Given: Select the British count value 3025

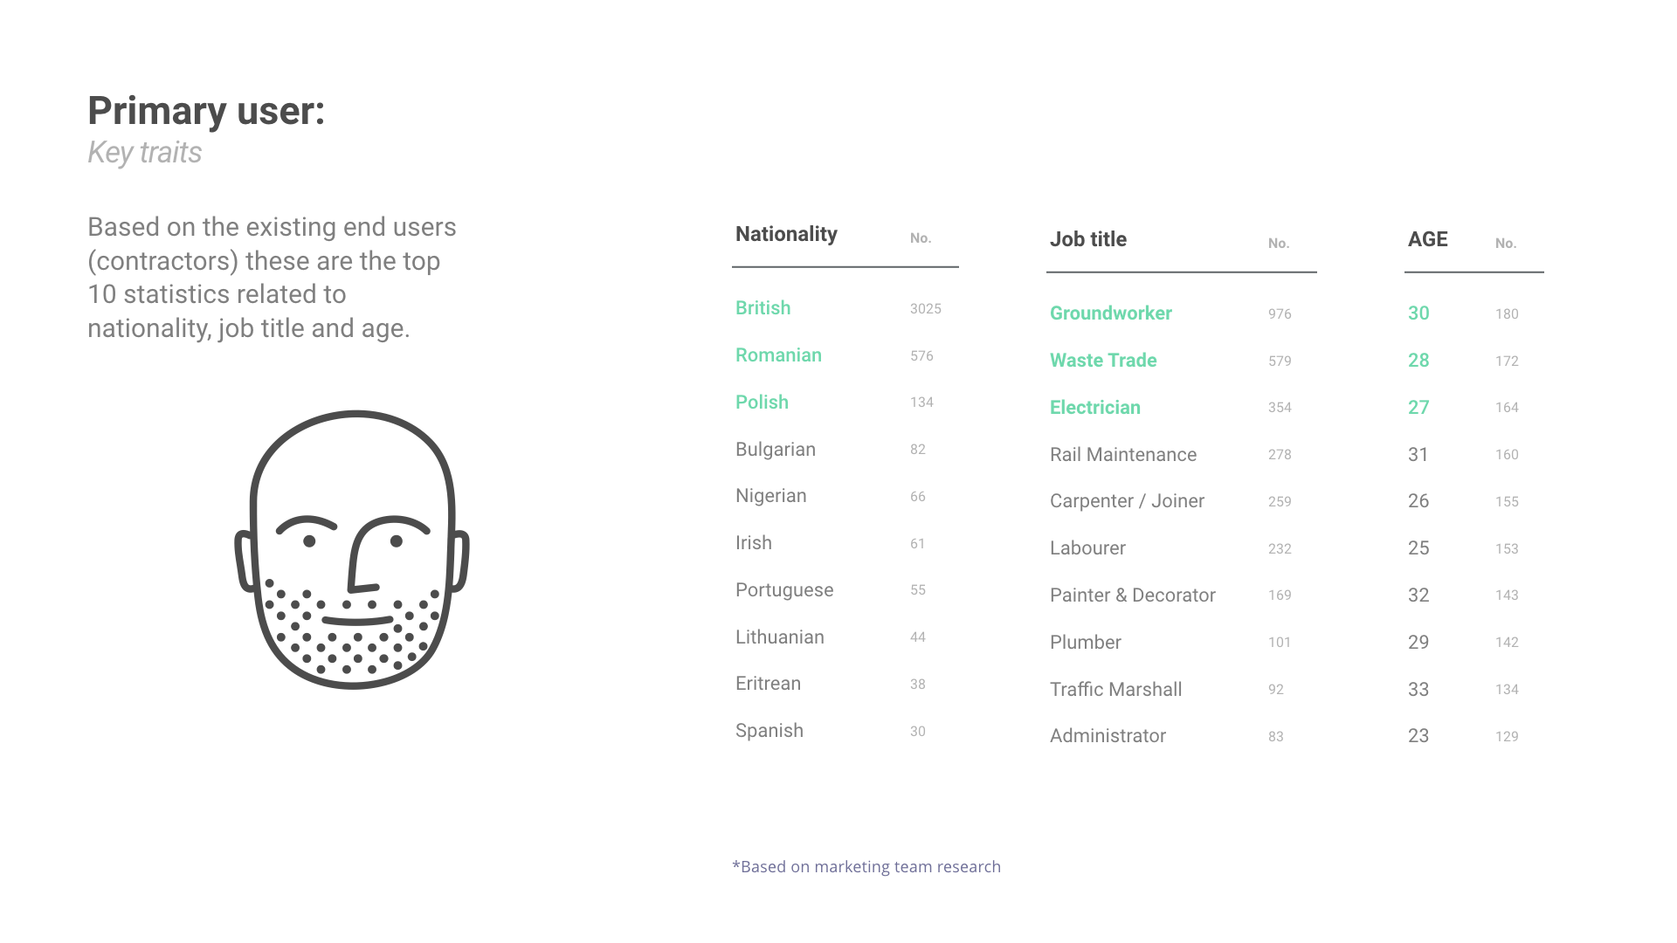Looking at the screenshot, I should pyautogui.click(x=925, y=309).
